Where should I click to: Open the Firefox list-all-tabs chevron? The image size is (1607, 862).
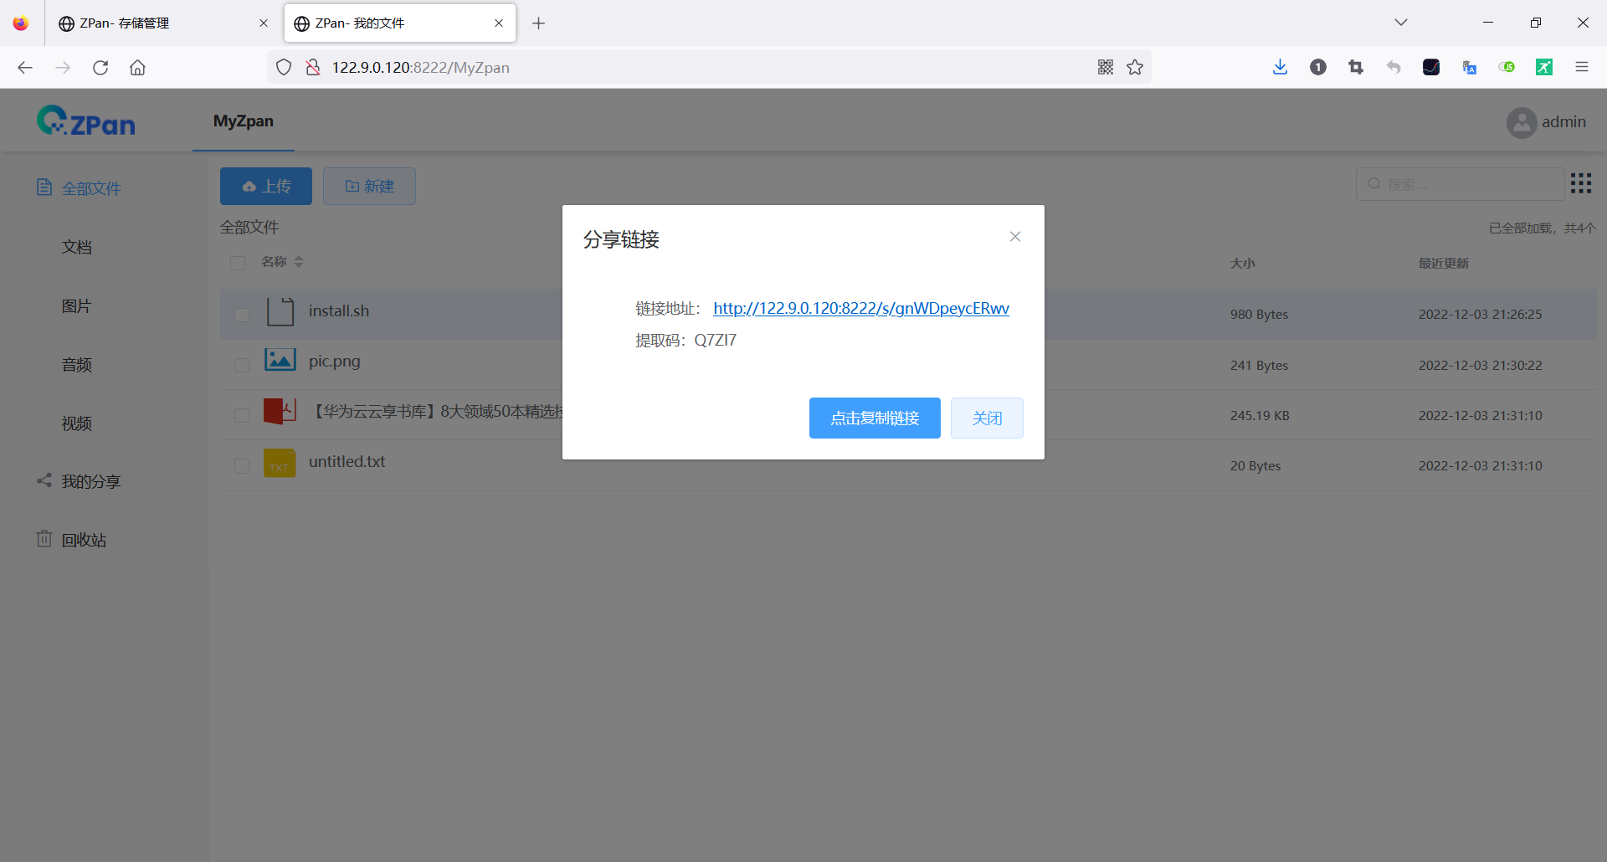tap(1401, 23)
